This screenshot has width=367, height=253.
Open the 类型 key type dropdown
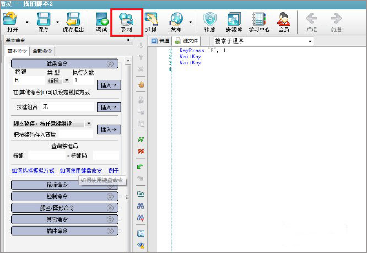tap(66, 80)
